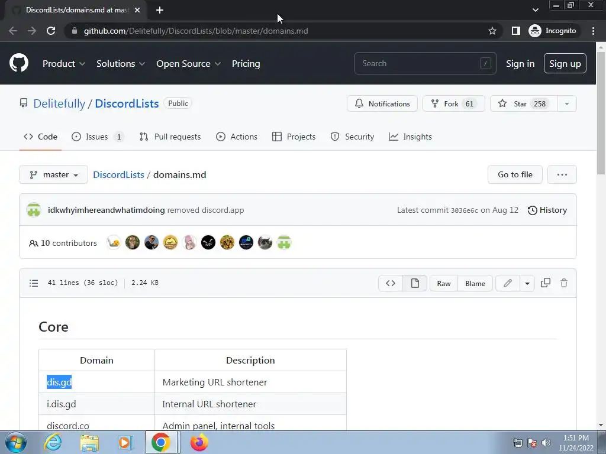Viewport: 606px width, 454px height.
Task: Expand the edit options dropdown arrow
Action: pos(527,283)
